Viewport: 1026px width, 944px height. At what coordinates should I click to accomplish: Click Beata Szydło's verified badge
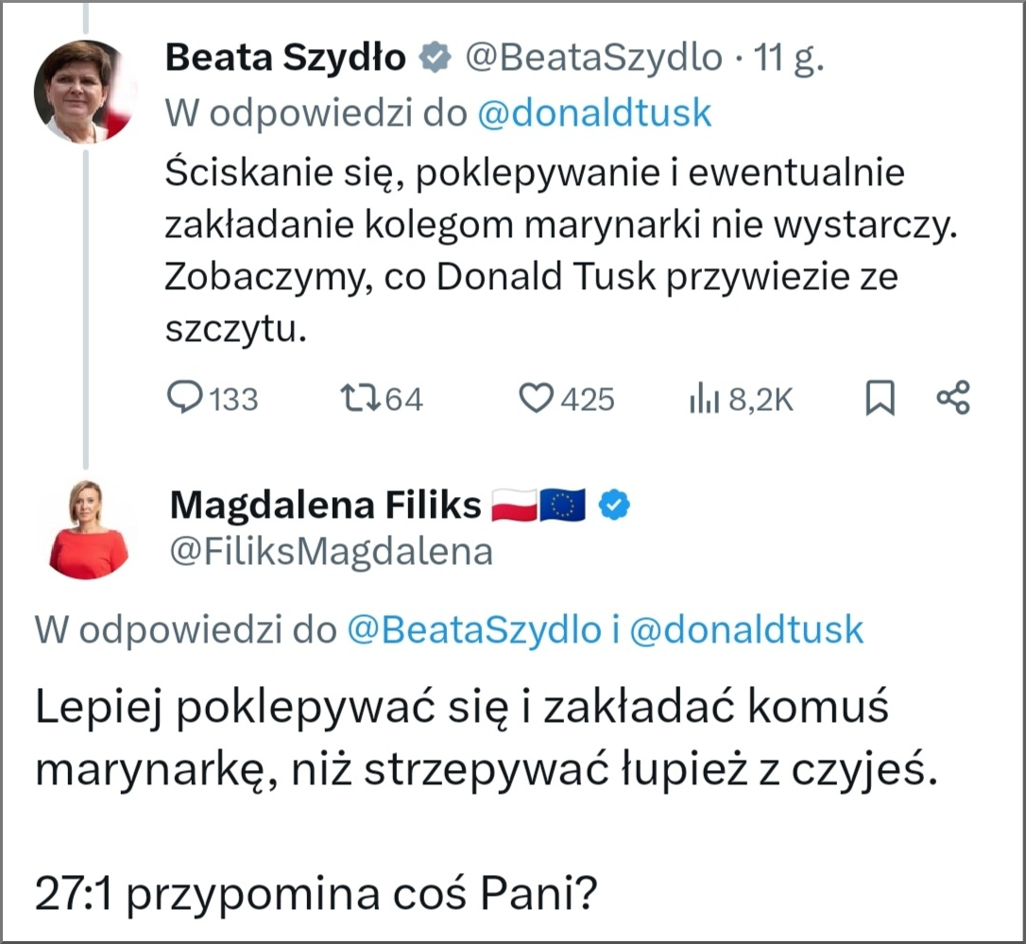point(436,59)
